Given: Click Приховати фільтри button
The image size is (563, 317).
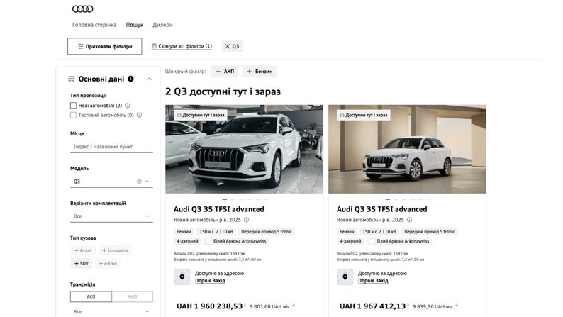Looking at the screenshot, I should (104, 46).
